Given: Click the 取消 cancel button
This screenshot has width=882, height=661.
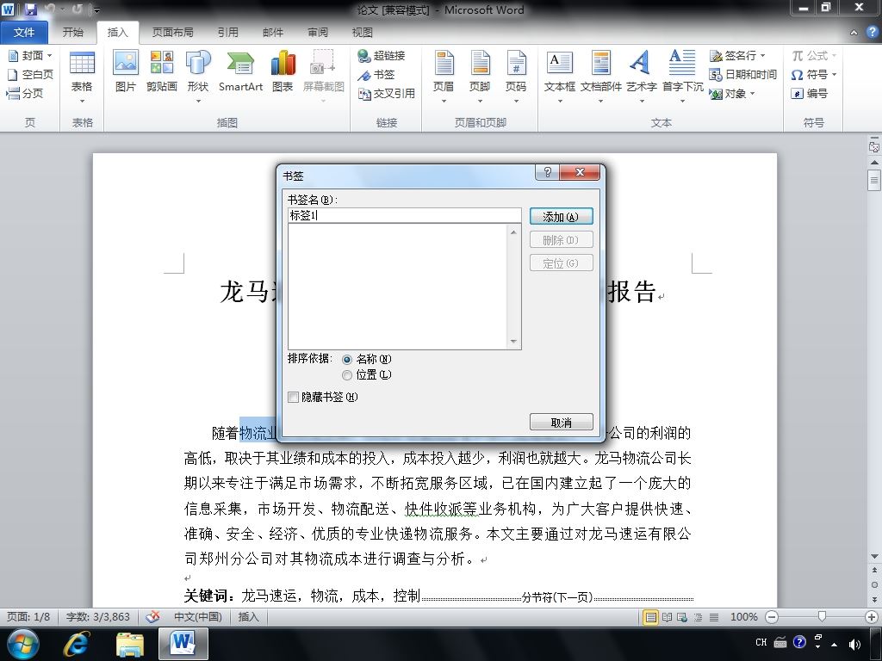Looking at the screenshot, I should point(561,422).
